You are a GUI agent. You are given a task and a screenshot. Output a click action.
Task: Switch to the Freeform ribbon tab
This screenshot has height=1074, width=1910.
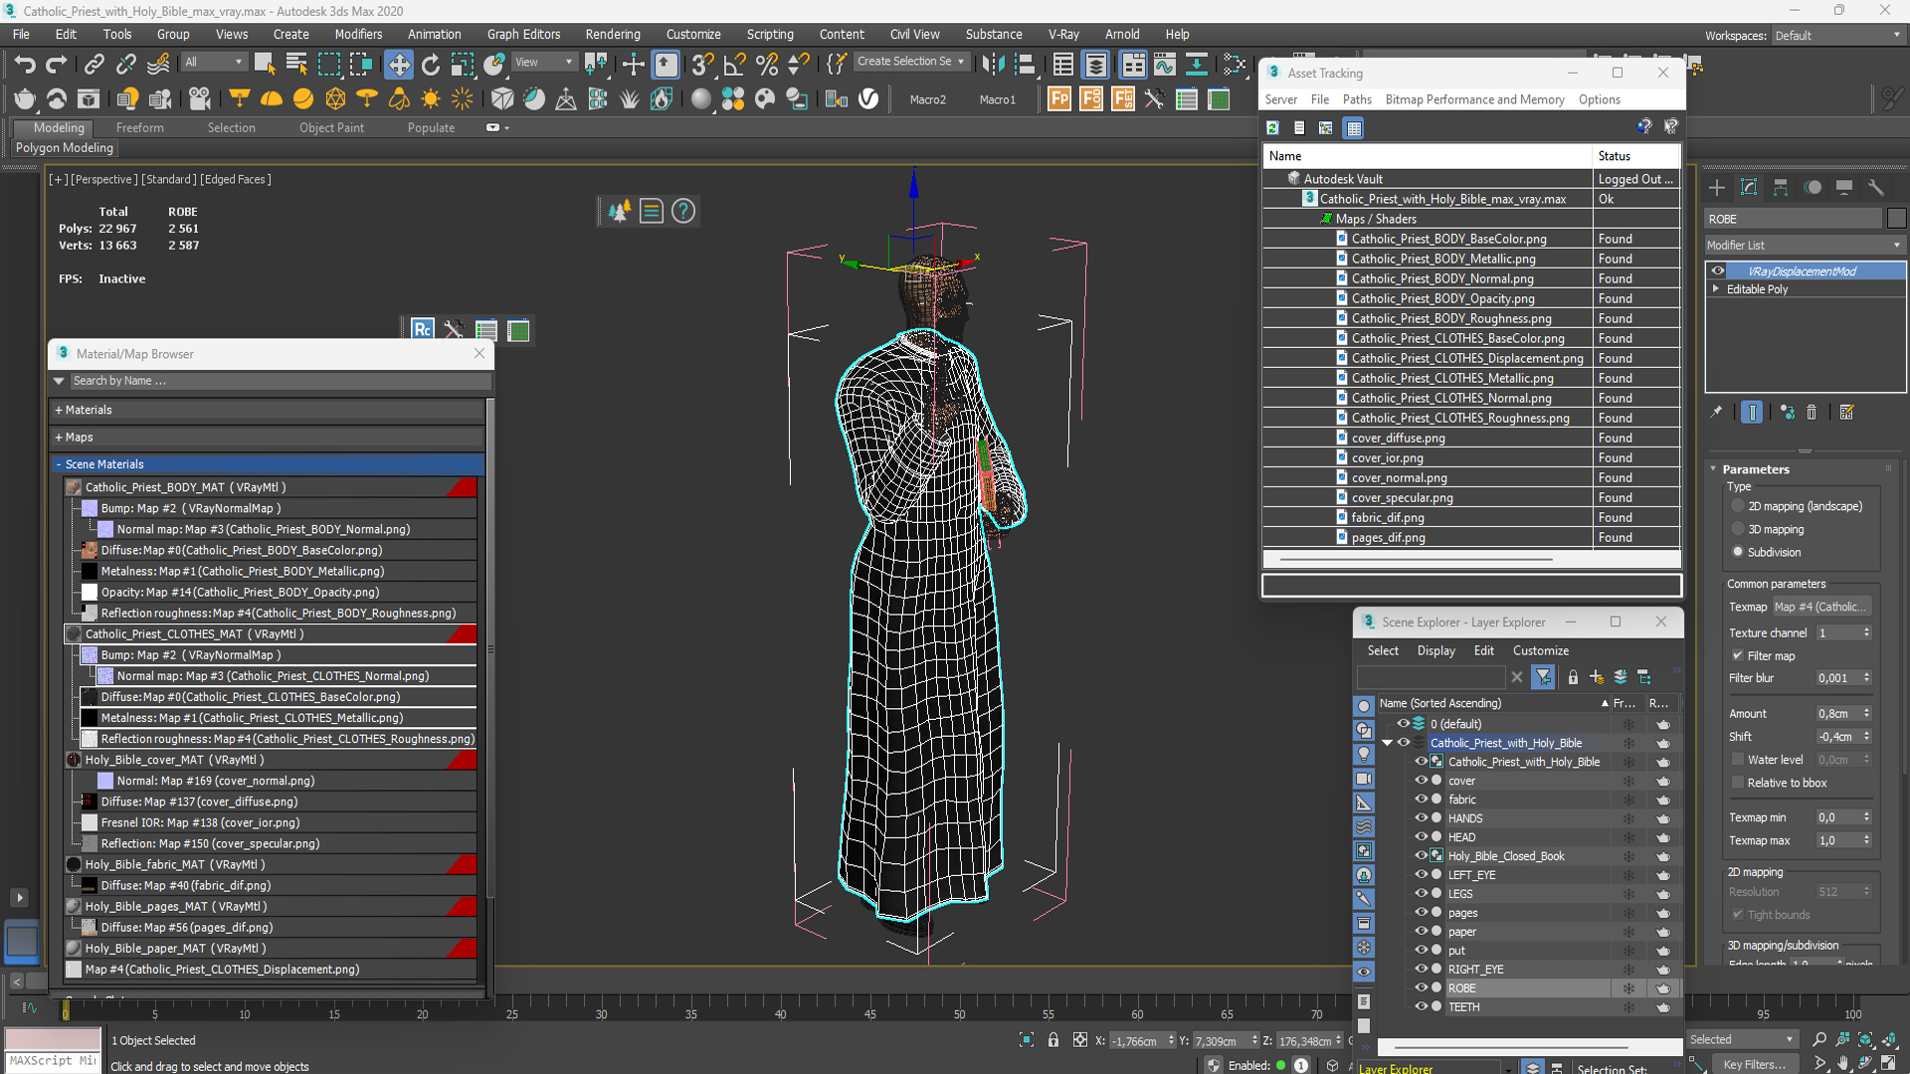tap(139, 127)
